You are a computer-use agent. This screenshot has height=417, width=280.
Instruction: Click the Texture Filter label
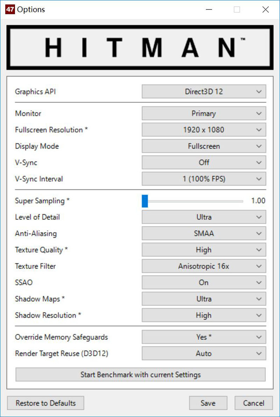coord(35,266)
